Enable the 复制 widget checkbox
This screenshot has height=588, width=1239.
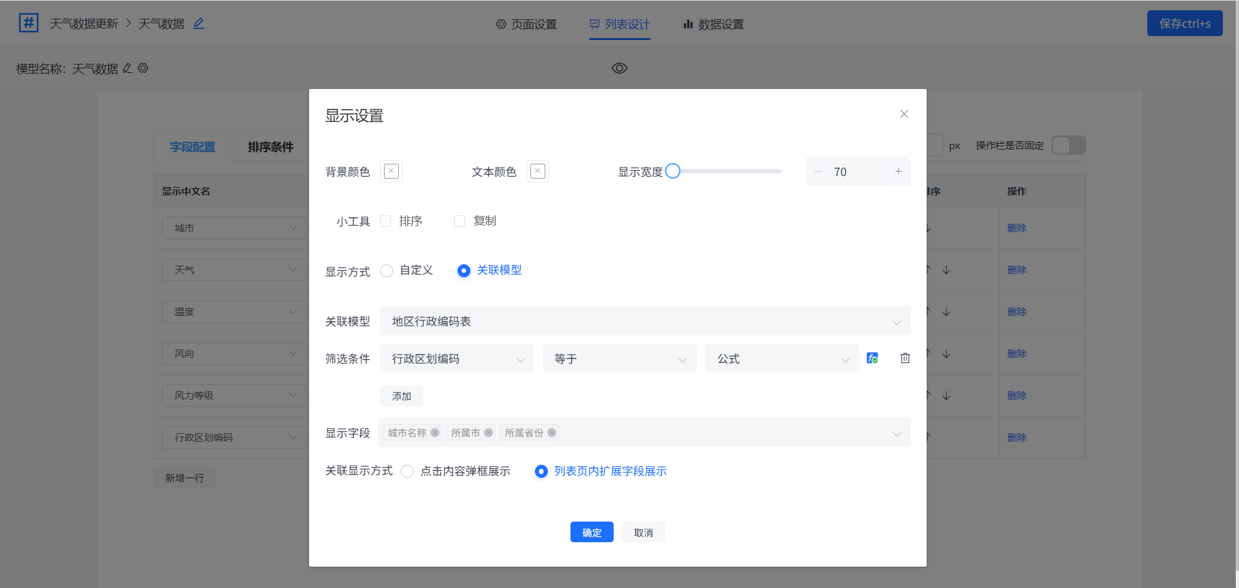(460, 221)
